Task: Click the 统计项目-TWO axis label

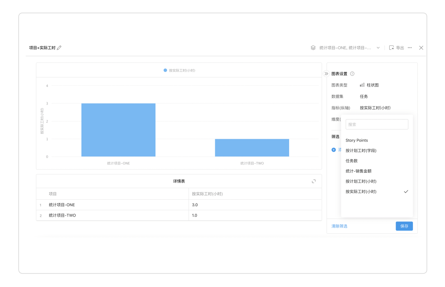Action: (x=252, y=163)
